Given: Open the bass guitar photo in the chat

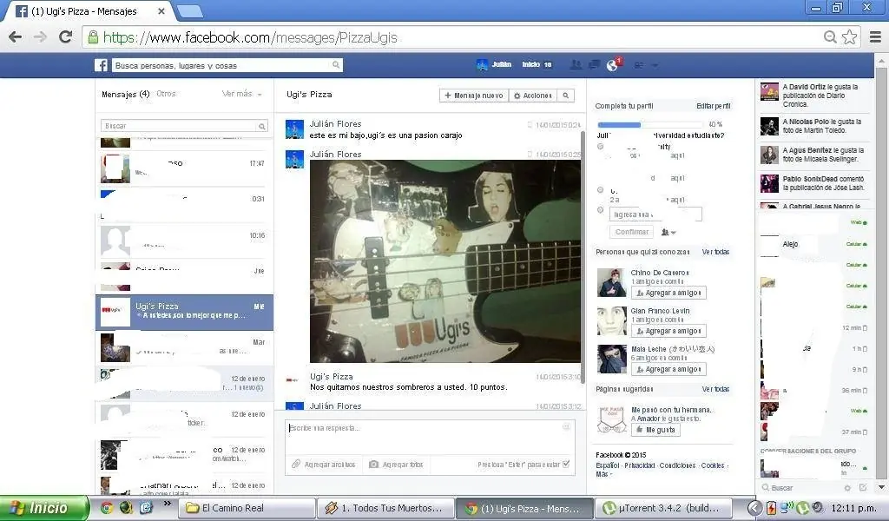Looking at the screenshot, I should click(x=445, y=261).
